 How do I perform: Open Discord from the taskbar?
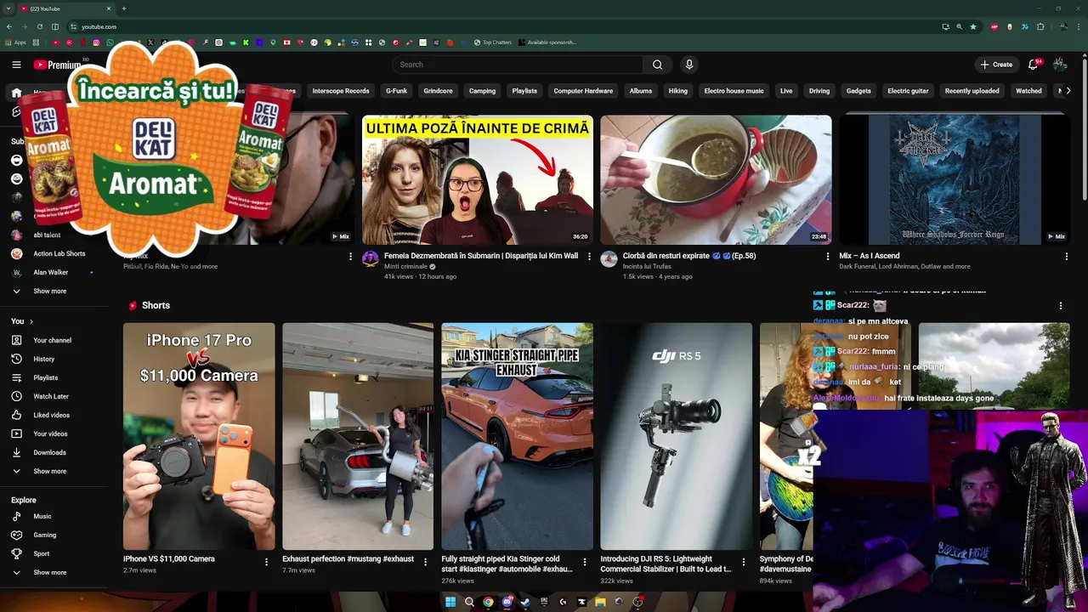point(507,602)
